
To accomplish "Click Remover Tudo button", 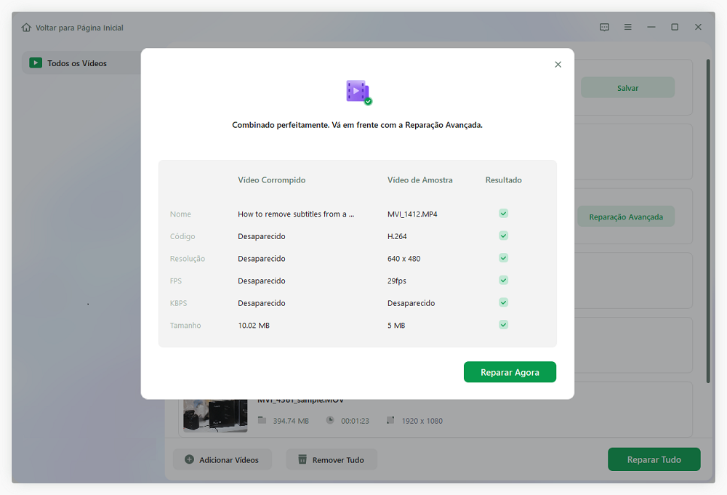I will coord(332,459).
